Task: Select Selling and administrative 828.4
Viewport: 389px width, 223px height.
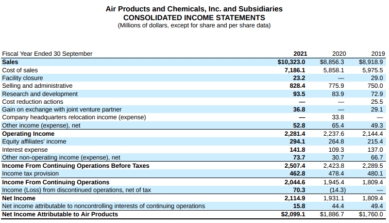Action: pos(297,86)
